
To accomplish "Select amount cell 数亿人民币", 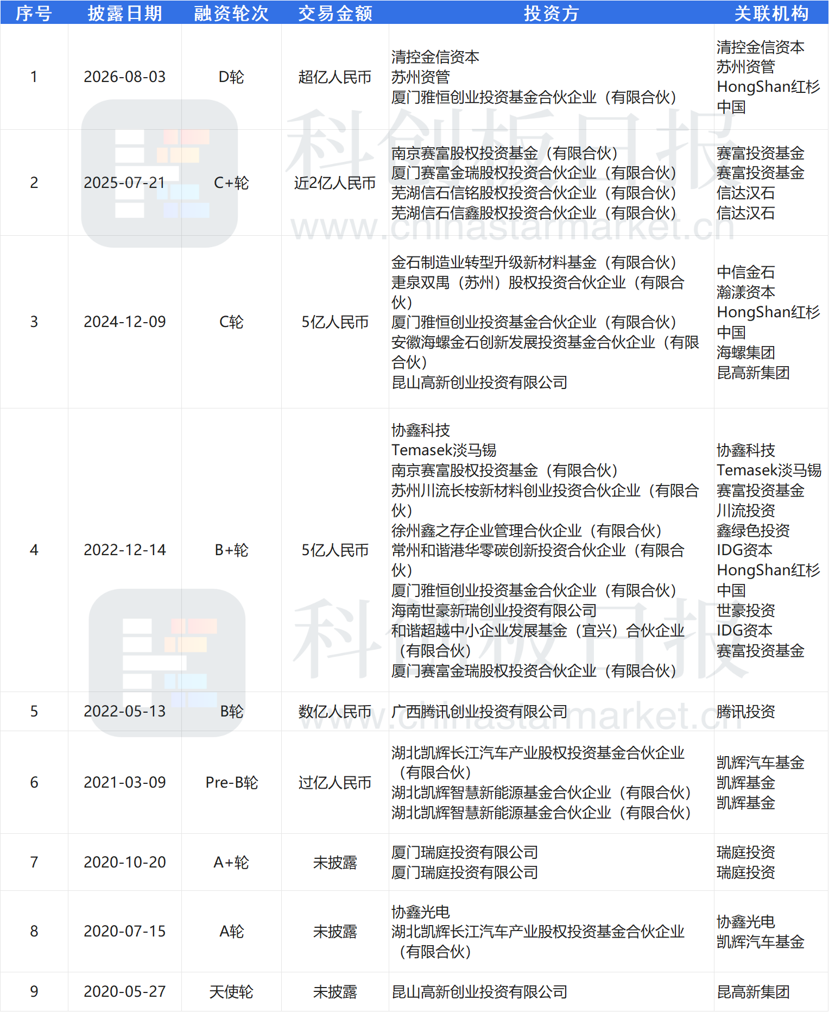I will [x=335, y=711].
